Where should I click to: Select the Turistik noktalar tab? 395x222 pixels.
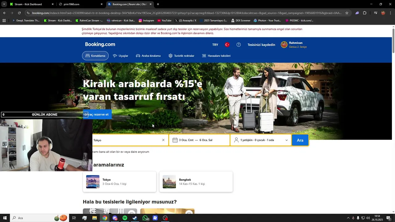(x=181, y=56)
